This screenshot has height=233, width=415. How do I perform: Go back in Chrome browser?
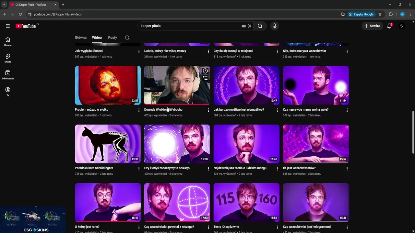[x=5, y=14]
